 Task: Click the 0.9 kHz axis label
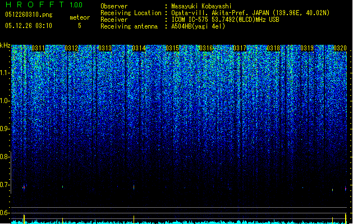pos(5,129)
